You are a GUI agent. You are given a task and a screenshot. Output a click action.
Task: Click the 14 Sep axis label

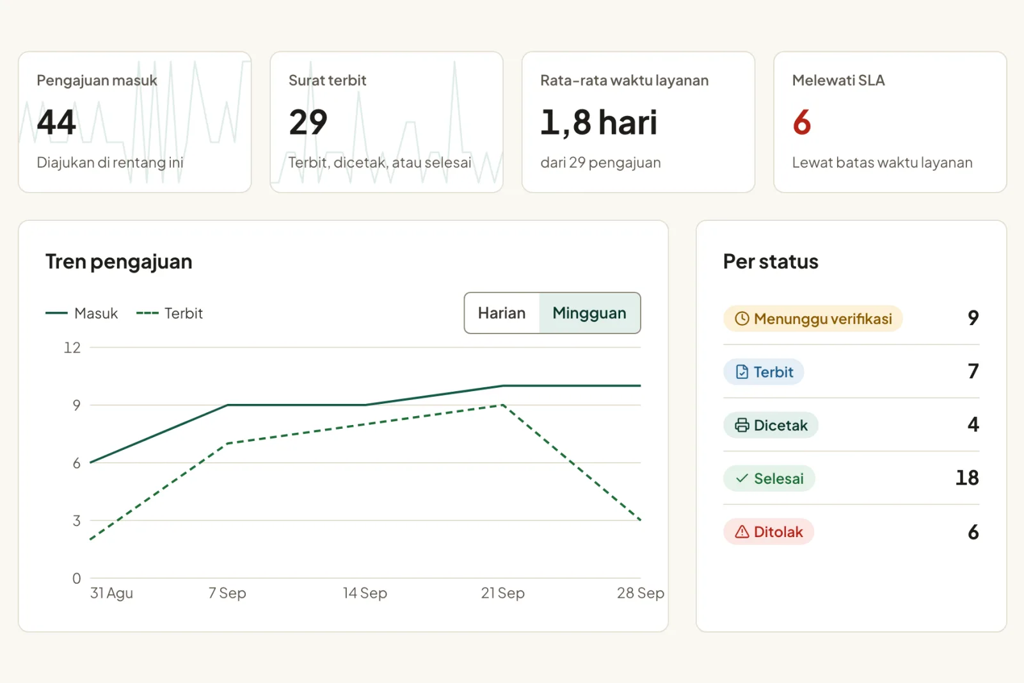pos(365,593)
